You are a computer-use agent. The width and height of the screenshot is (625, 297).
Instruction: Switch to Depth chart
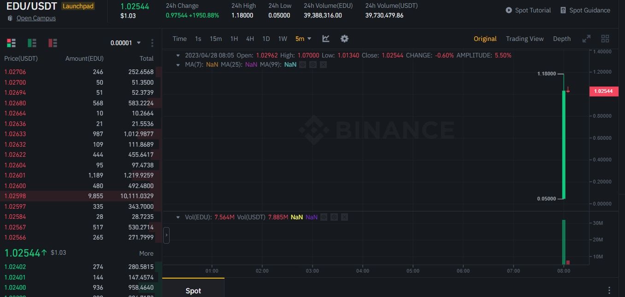coord(562,39)
